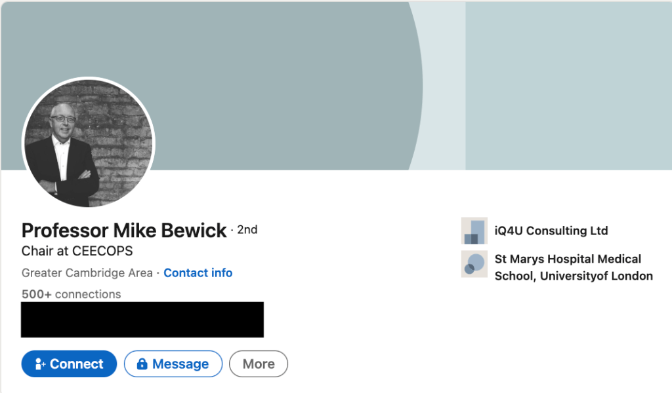Click the person-plus icon on Connect
Viewport: 672px width, 393px height.
(x=39, y=364)
